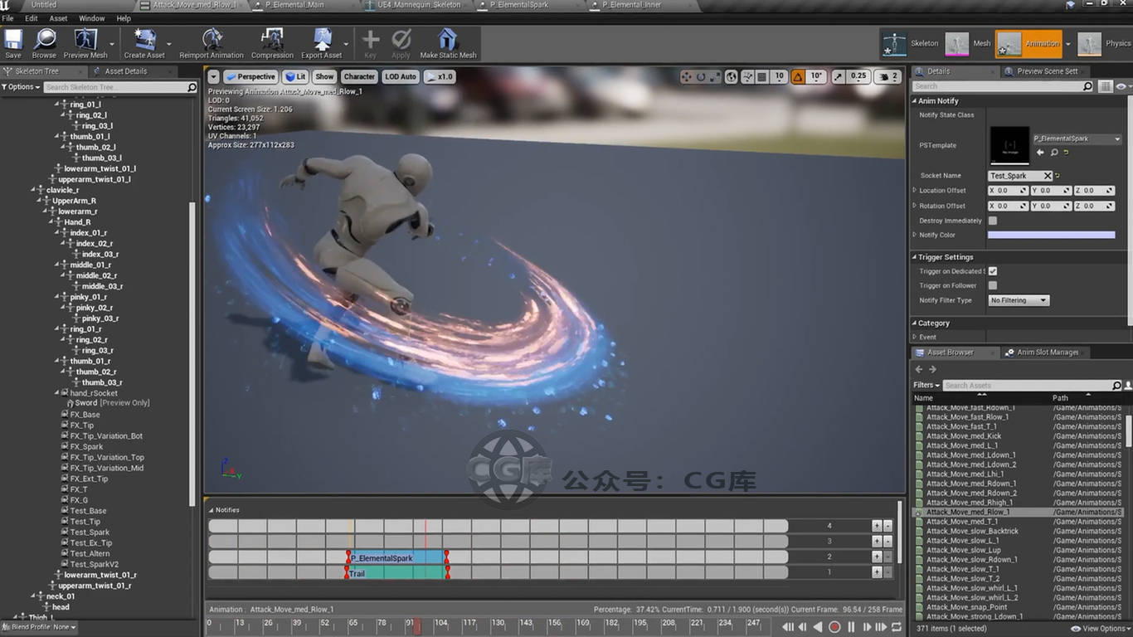
Task: Click the Perspective viewport button
Action: click(250, 76)
